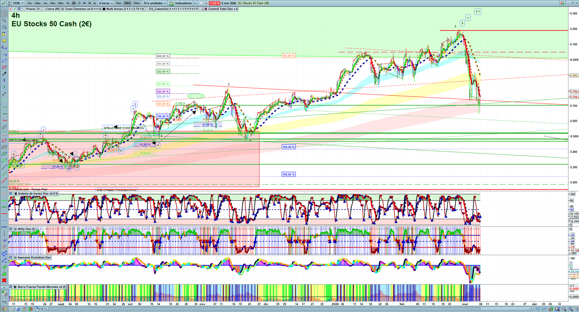Switch to the 1h timeframe

(68, 3)
